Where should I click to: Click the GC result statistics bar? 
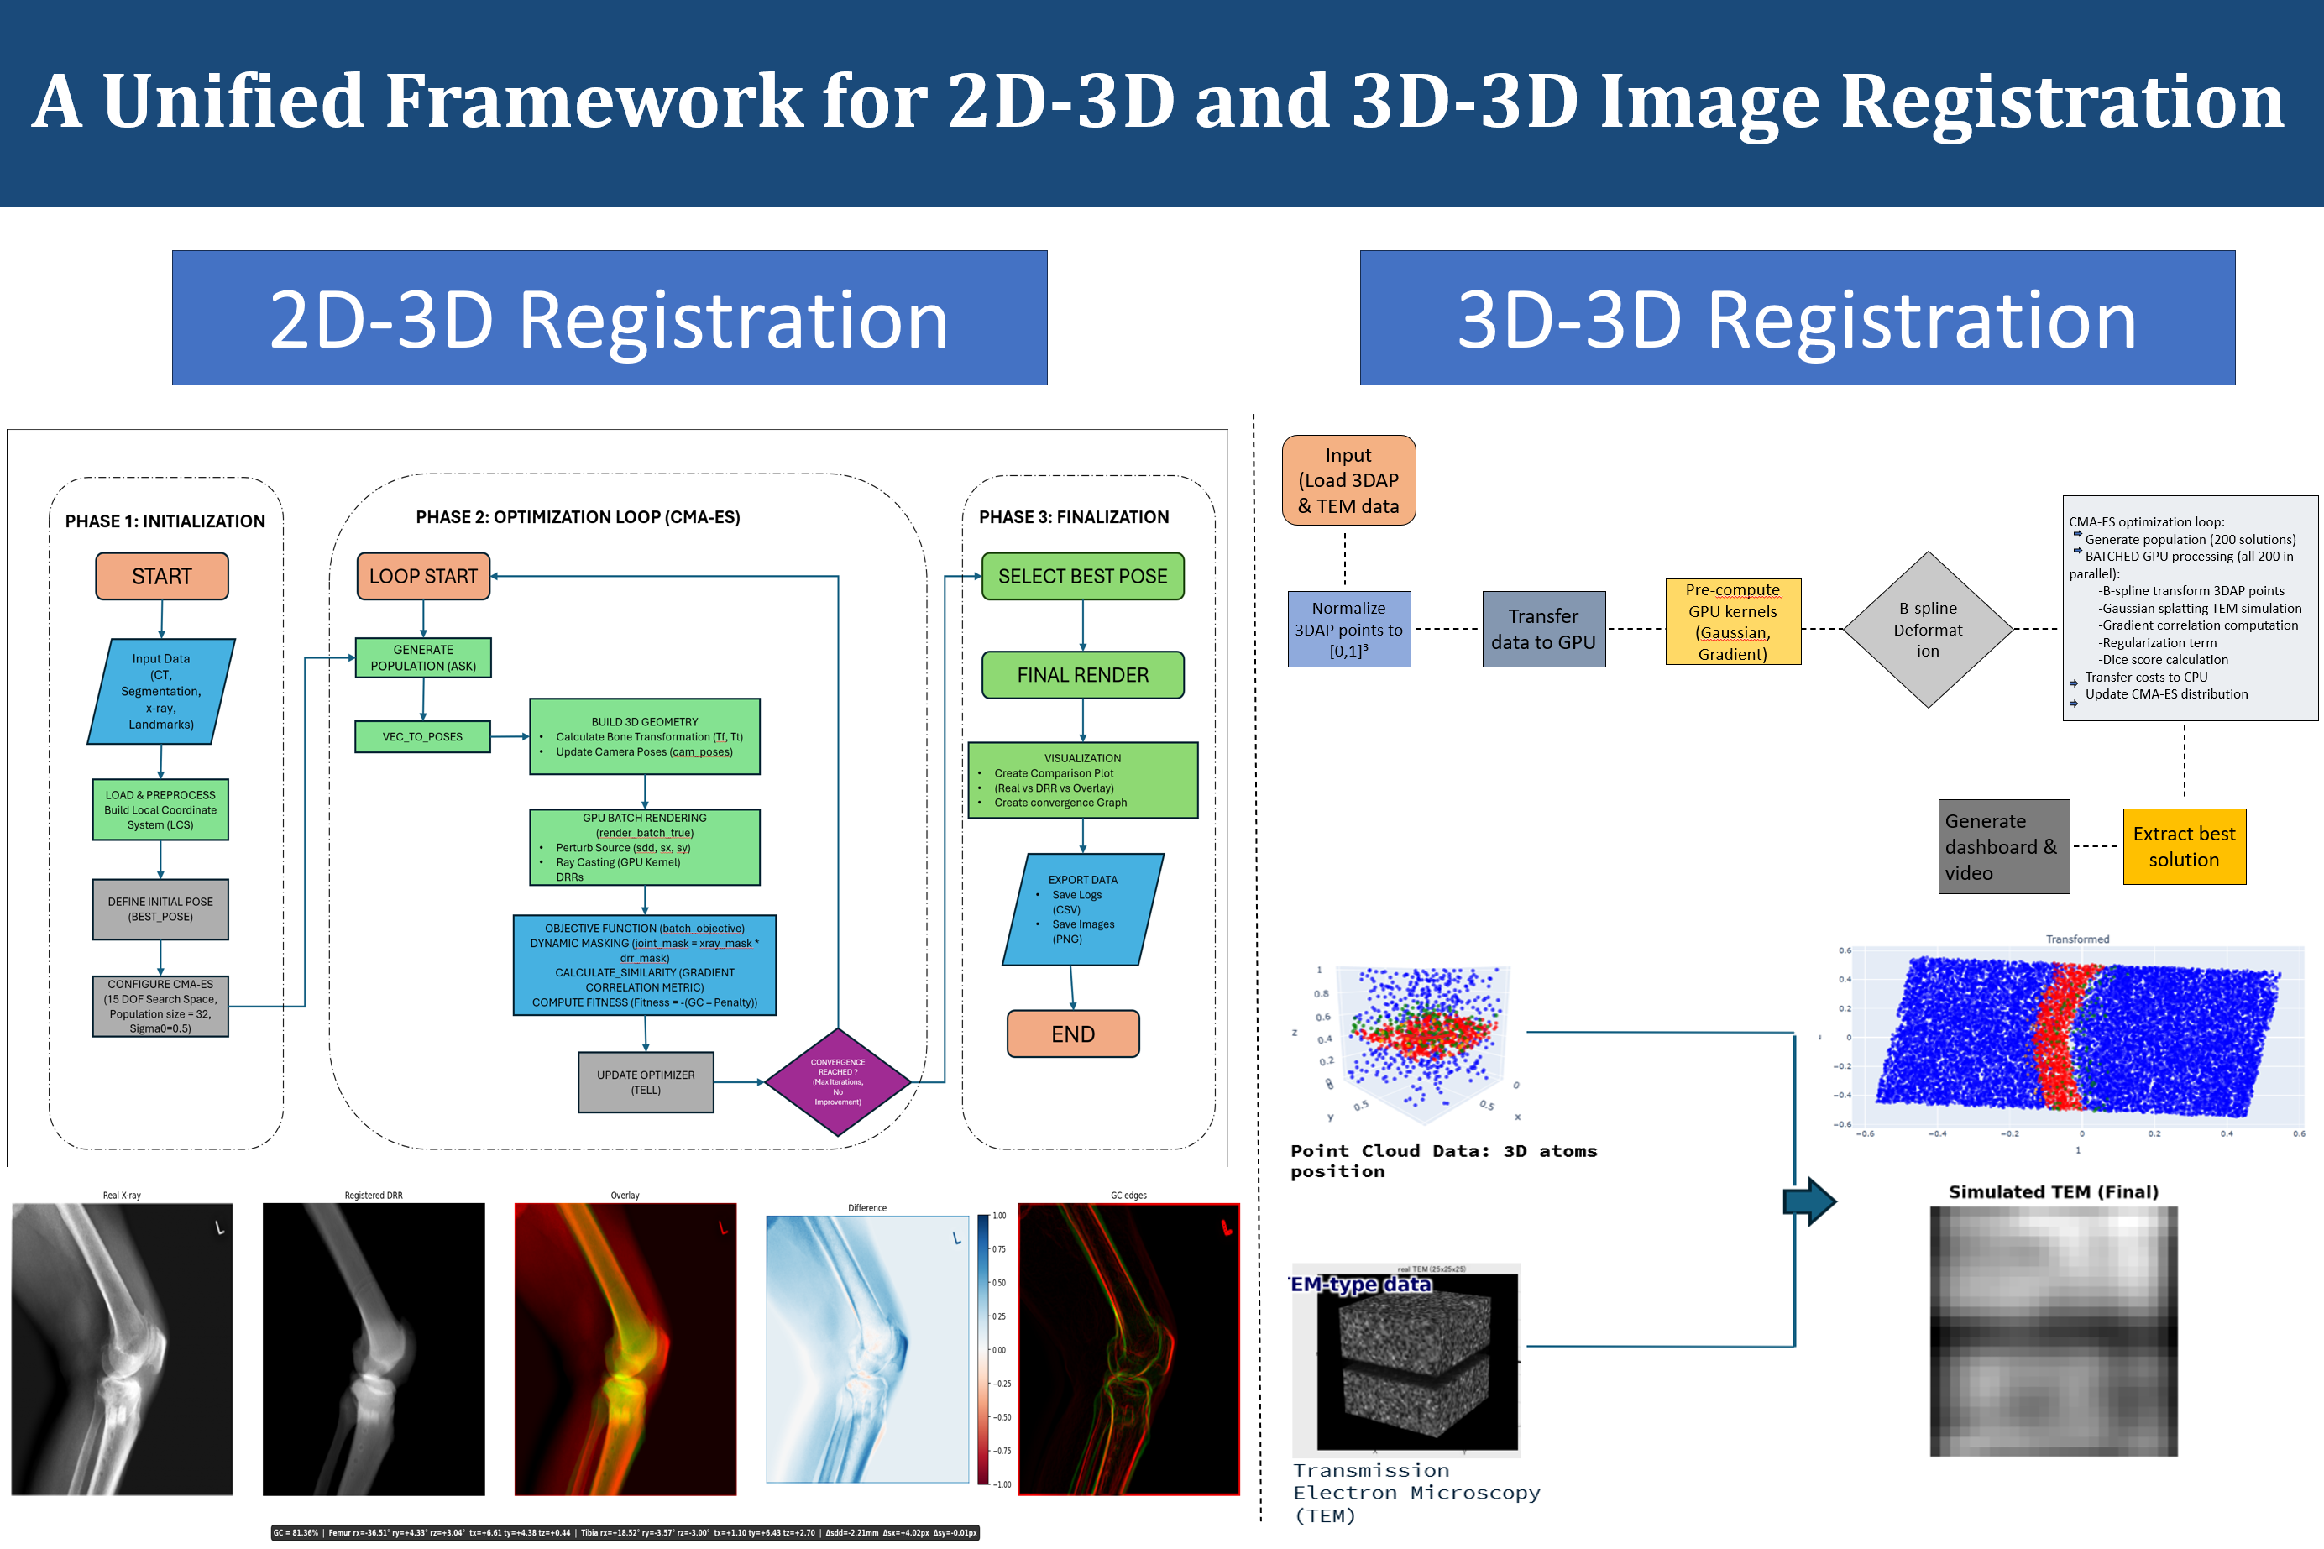(x=625, y=1532)
